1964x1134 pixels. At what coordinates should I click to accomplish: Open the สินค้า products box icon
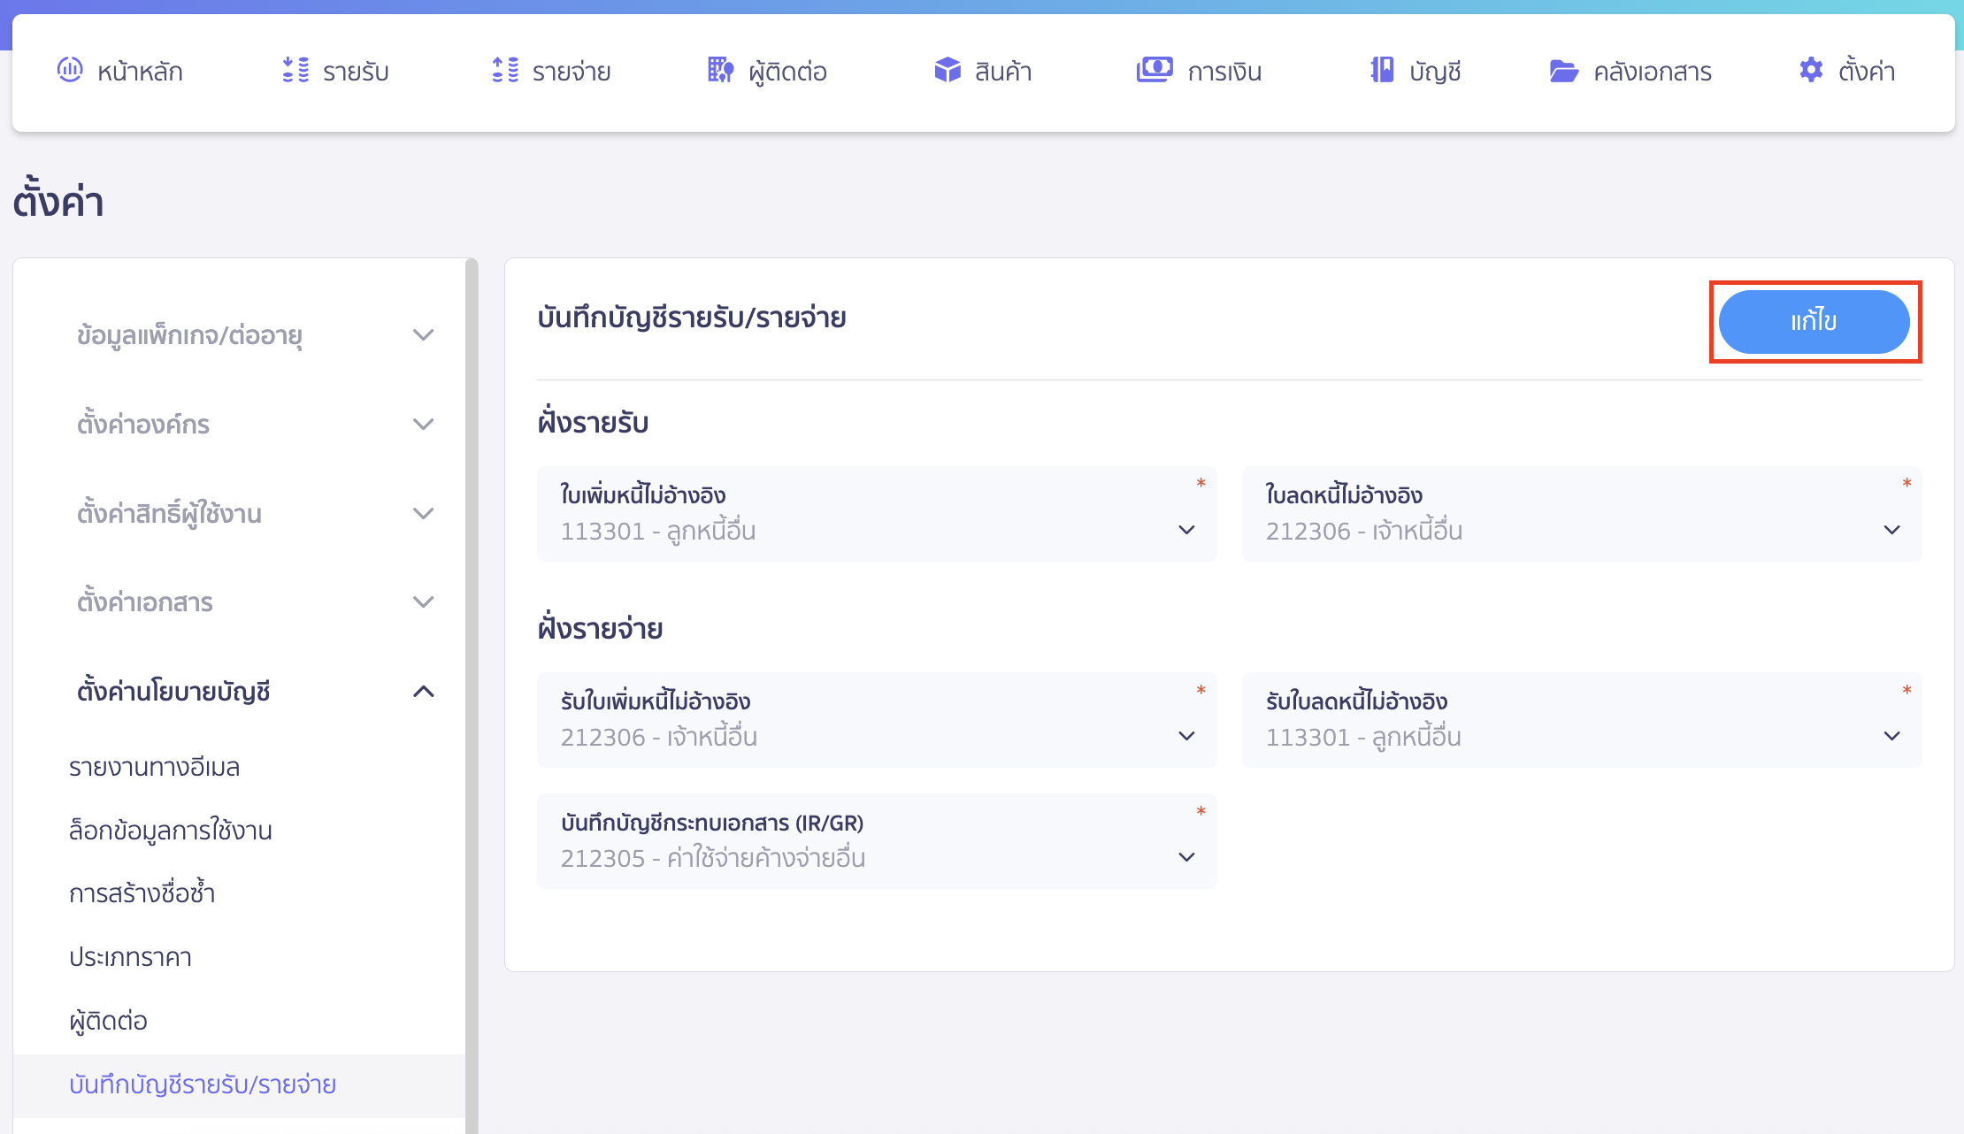pos(947,71)
